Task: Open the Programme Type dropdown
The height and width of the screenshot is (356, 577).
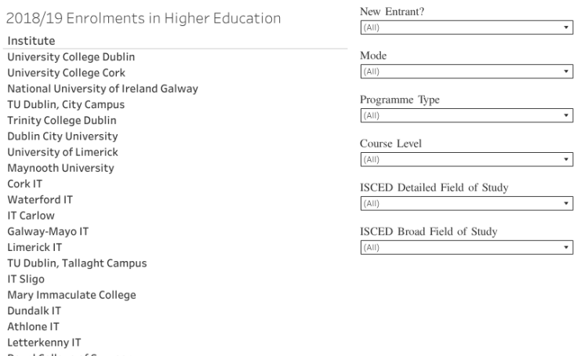Action: (466, 115)
